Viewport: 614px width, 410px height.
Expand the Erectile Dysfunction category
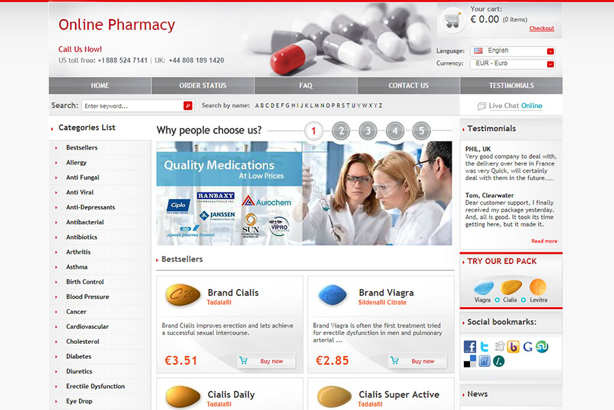click(x=95, y=386)
